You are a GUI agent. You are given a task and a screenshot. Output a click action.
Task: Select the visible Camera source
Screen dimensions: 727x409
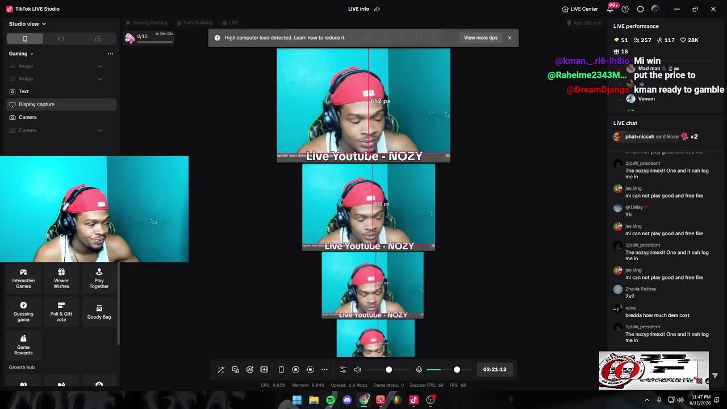tap(61, 117)
